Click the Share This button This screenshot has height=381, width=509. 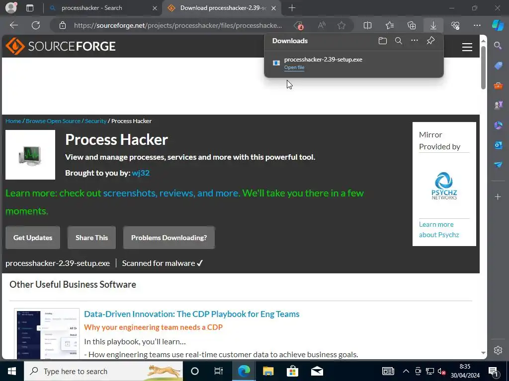click(91, 238)
